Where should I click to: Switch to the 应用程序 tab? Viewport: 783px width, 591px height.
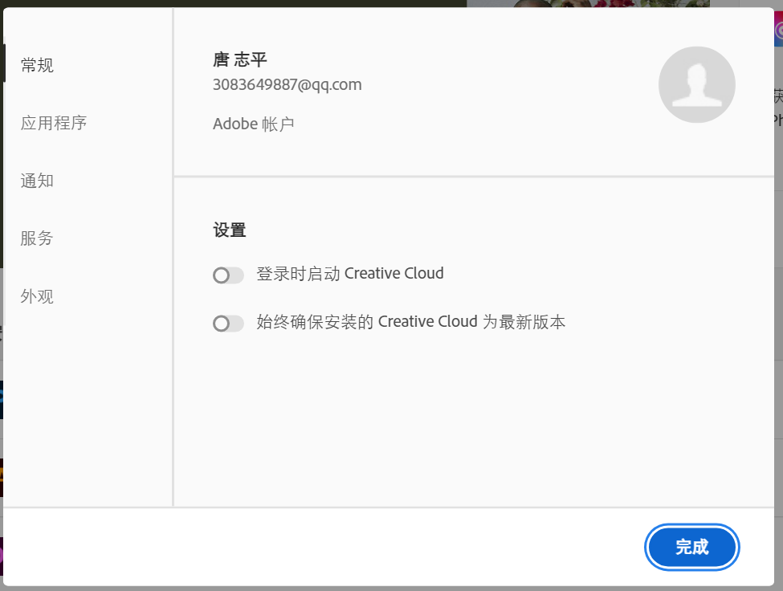pos(53,123)
